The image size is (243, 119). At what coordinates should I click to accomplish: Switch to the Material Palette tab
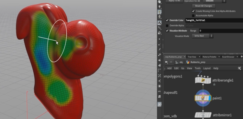pos(209,57)
